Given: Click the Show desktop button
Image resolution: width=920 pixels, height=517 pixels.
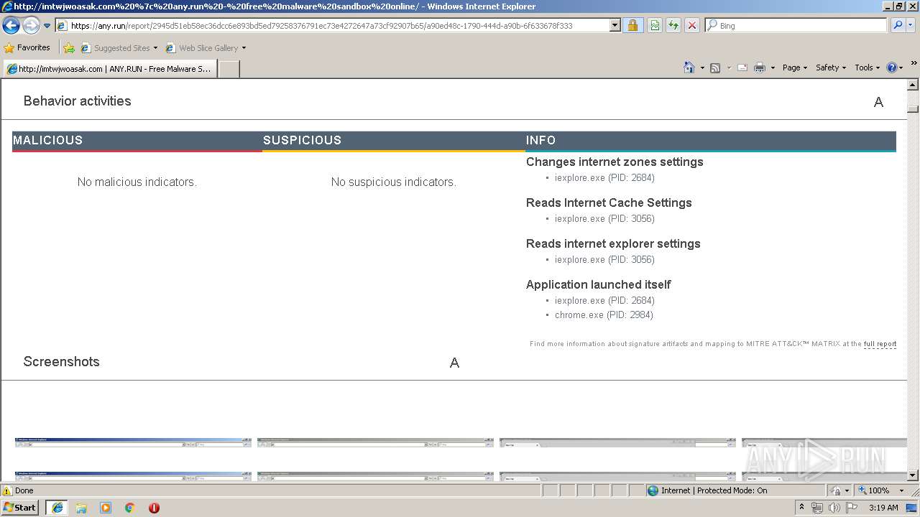Looking at the screenshot, I should 912,508.
